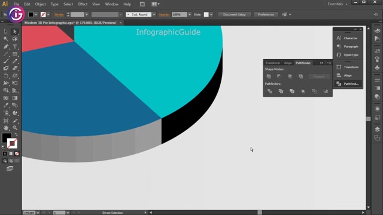Select the Blend tool
Viewport: 383px width, 215px height.
tap(14, 105)
